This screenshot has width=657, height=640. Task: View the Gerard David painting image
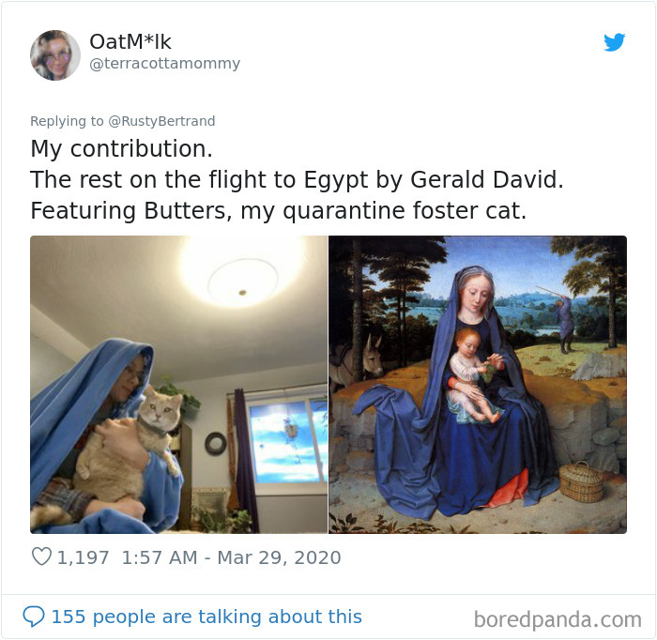478,384
